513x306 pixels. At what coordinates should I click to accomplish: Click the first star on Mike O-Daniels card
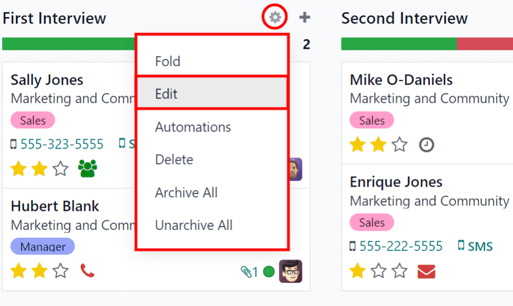(358, 145)
